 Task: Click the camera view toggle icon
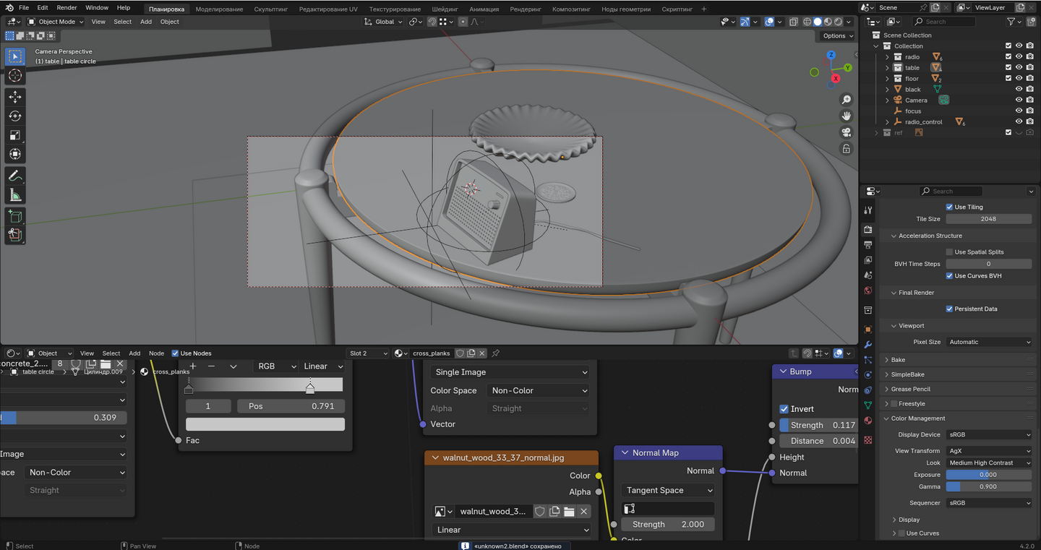click(846, 132)
